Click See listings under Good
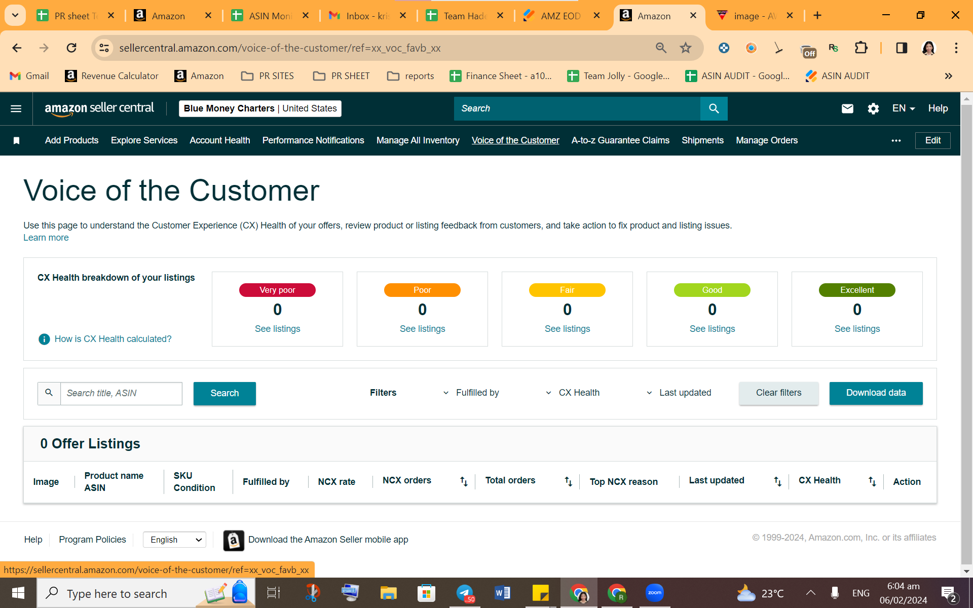The width and height of the screenshot is (973, 608). click(712, 329)
